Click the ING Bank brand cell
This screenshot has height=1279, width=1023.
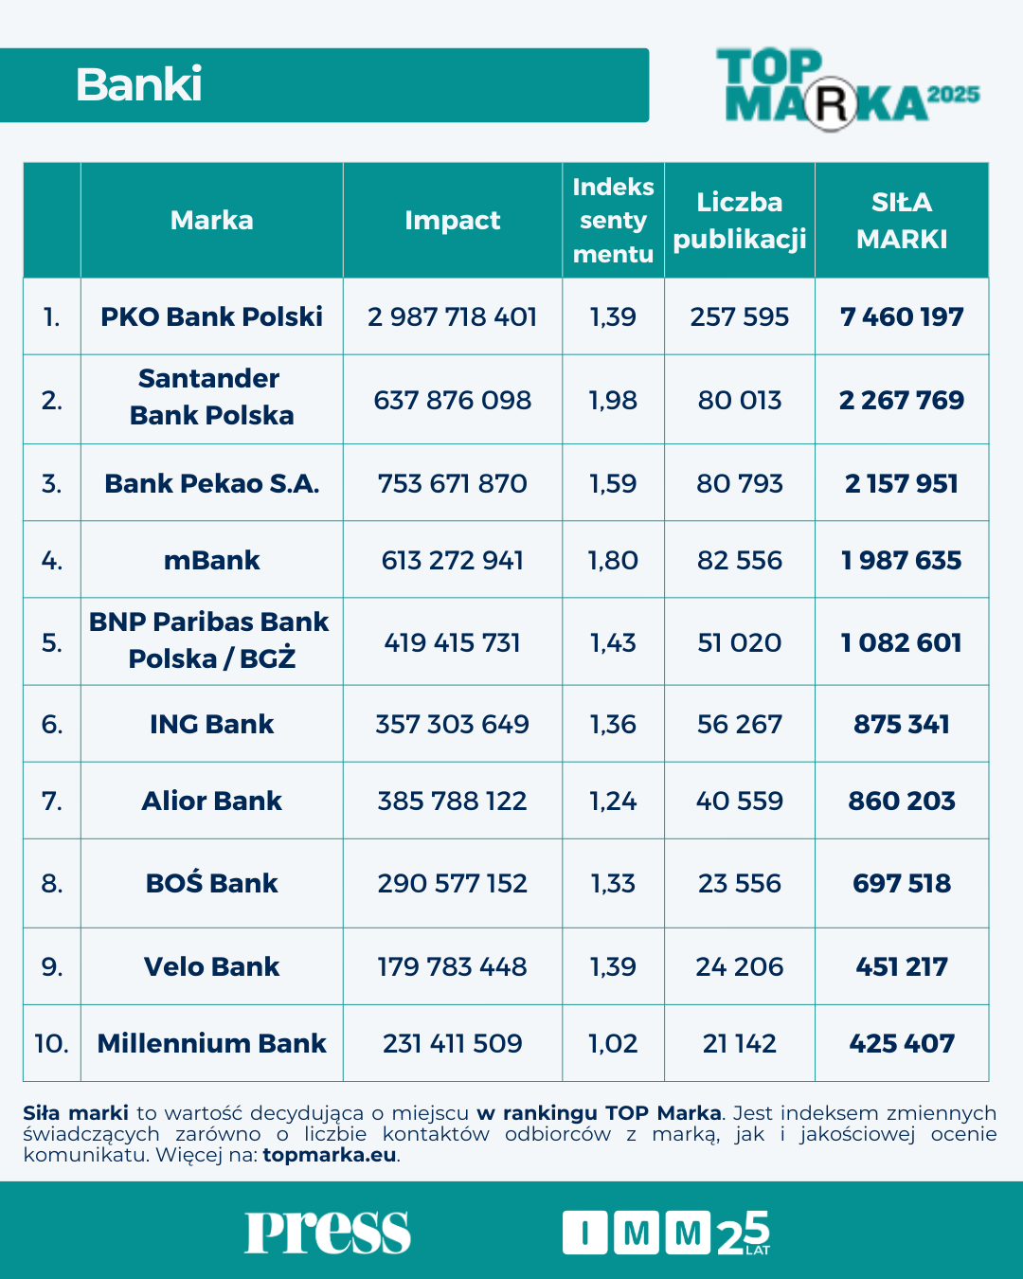point(212,724)
